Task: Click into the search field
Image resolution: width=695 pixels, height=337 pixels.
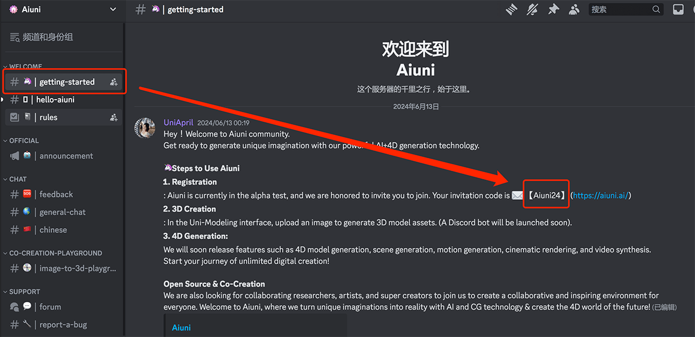Action: (x=620, y=9)
